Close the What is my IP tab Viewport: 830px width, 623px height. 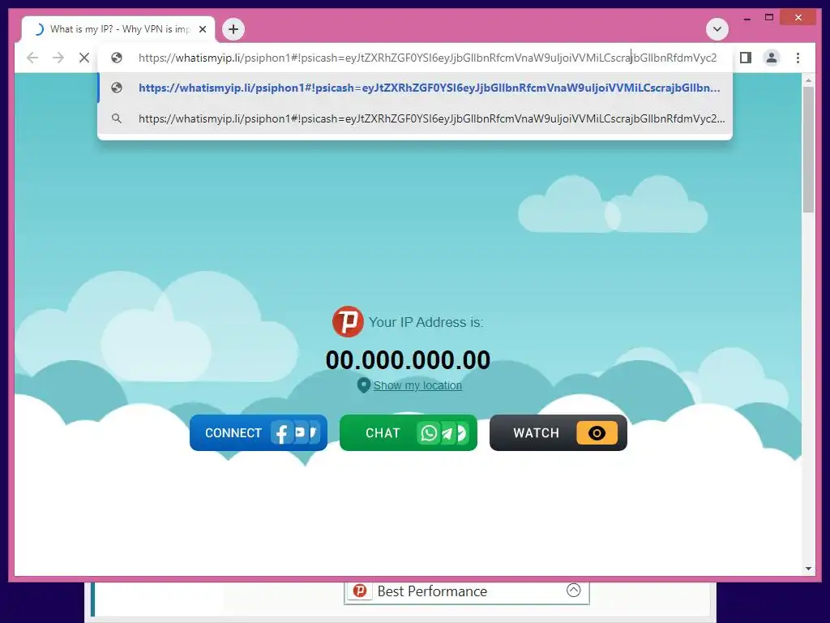pyautogui.click(x=202, y=30)
